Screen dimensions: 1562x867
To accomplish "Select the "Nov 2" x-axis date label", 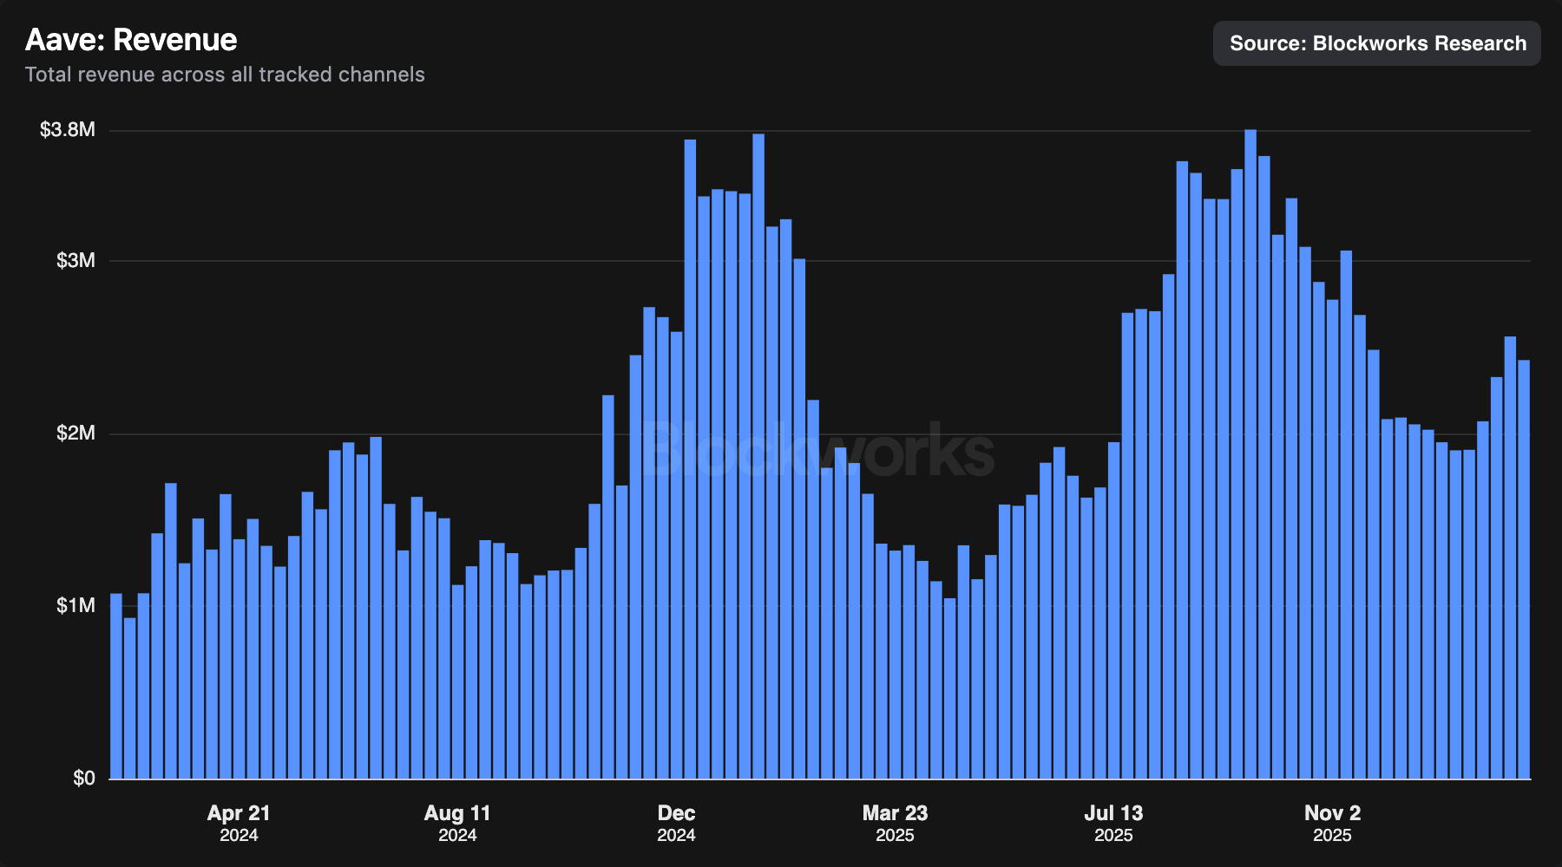I will click(1332, 813).
